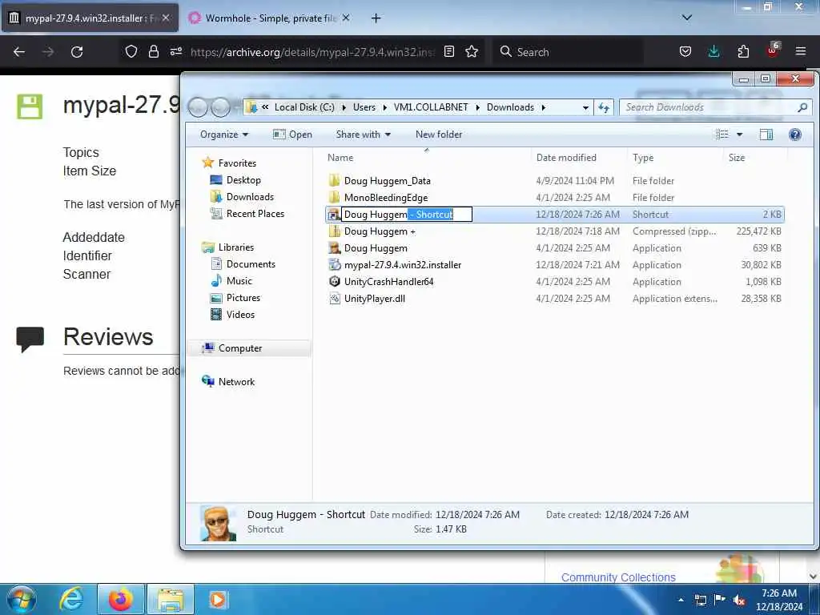
Task: Click inside shortcut rename text box
Action: click(x=406, y=215)
